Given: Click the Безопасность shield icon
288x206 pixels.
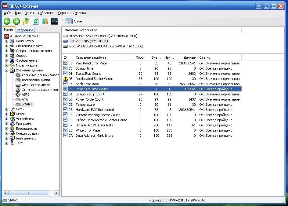Looking at the screenshot, I should click(x=12, y=129).
